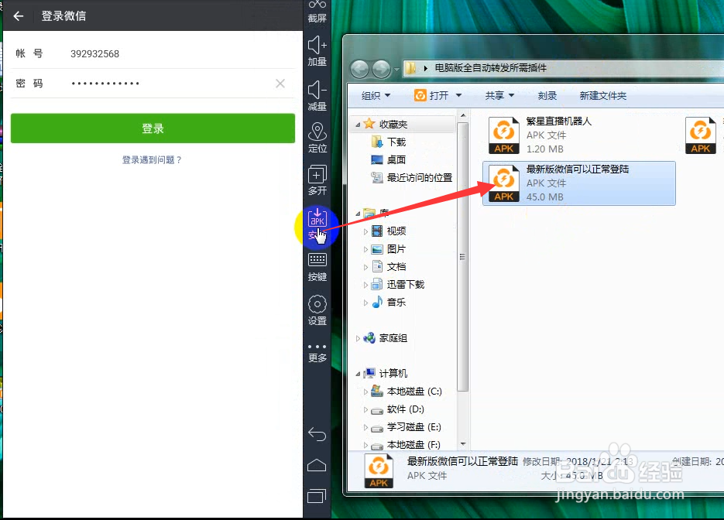Select the 最新版微信可以正常登陆 APK file
The image size is (724, 520).
579,183
